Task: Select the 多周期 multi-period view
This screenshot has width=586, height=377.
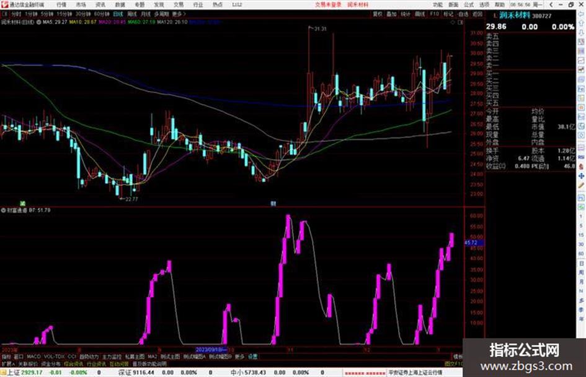Action: 161,14
